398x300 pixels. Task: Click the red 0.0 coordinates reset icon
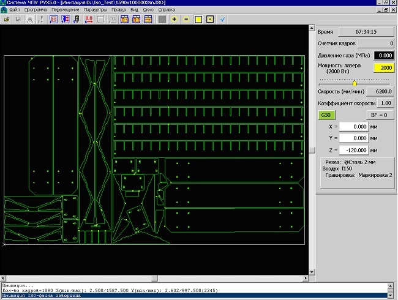89,20
